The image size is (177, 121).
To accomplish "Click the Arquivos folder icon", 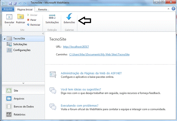I will 9,99.
